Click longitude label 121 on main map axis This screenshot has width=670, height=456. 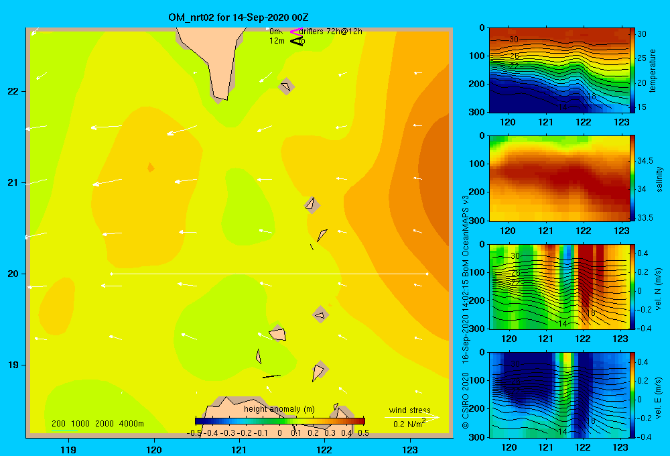pyautogui.click(x=239, y=449)
